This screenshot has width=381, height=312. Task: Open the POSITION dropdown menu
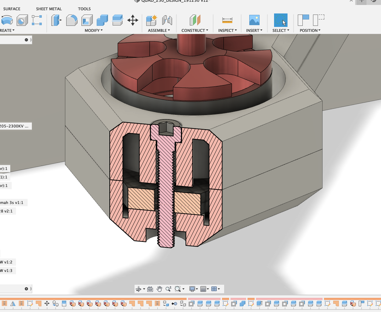(x=310, y=30)
